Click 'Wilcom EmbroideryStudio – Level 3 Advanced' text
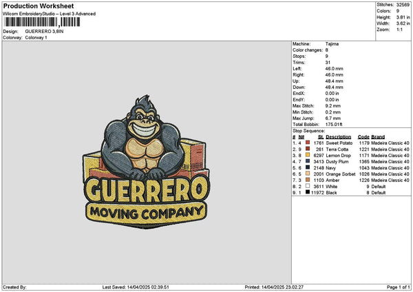 point(49,14)
